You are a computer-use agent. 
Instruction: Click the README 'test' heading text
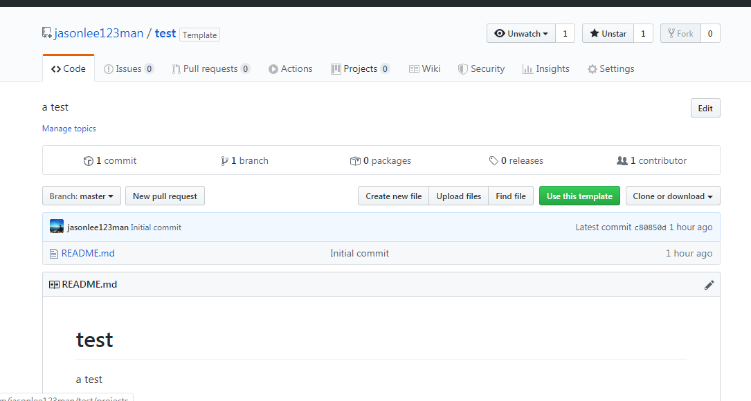point(95,340)
